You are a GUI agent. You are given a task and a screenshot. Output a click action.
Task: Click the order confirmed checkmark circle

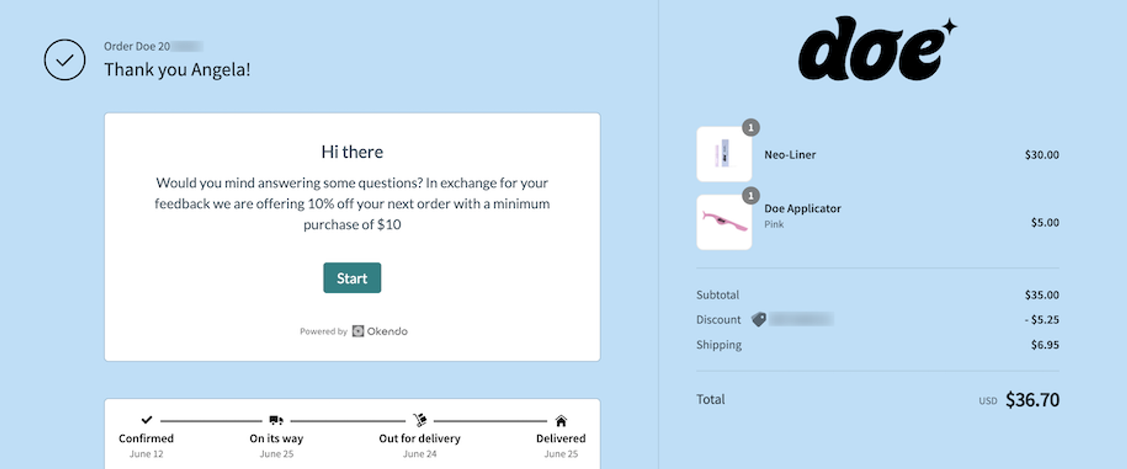click(65, 60)
